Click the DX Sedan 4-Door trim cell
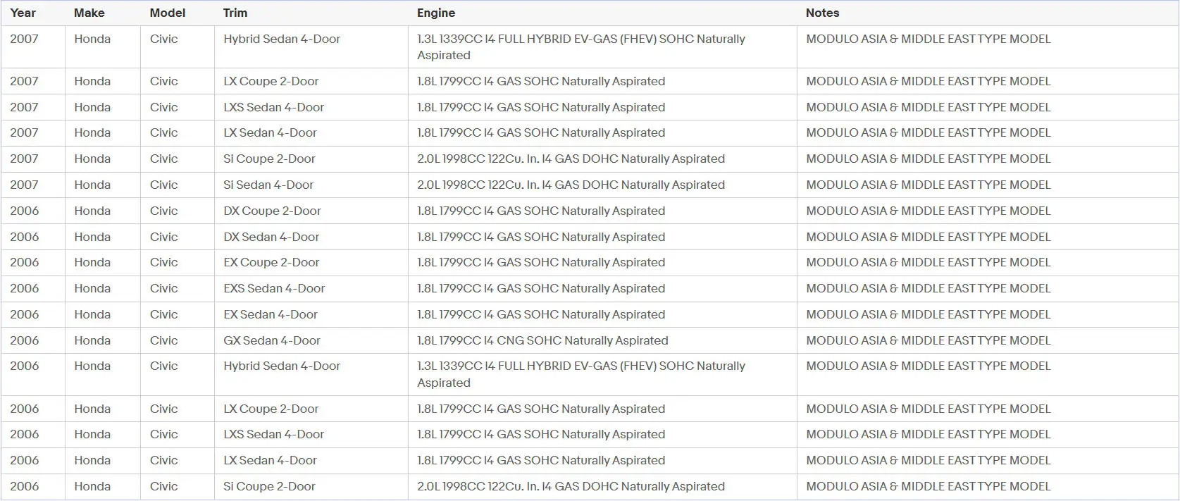This screenshot has height=501, width=1180. point(271,237)
